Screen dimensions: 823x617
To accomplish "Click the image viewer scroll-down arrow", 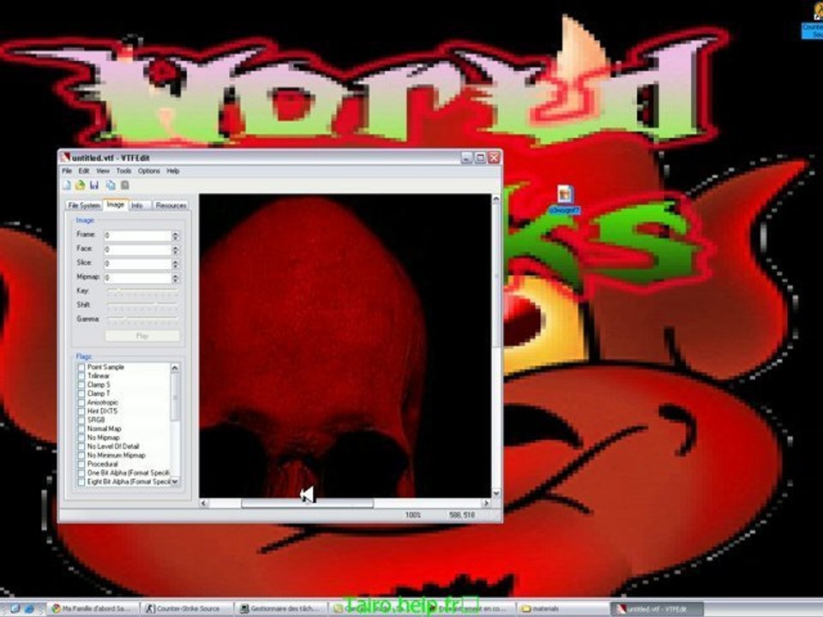I will (496, 494).
